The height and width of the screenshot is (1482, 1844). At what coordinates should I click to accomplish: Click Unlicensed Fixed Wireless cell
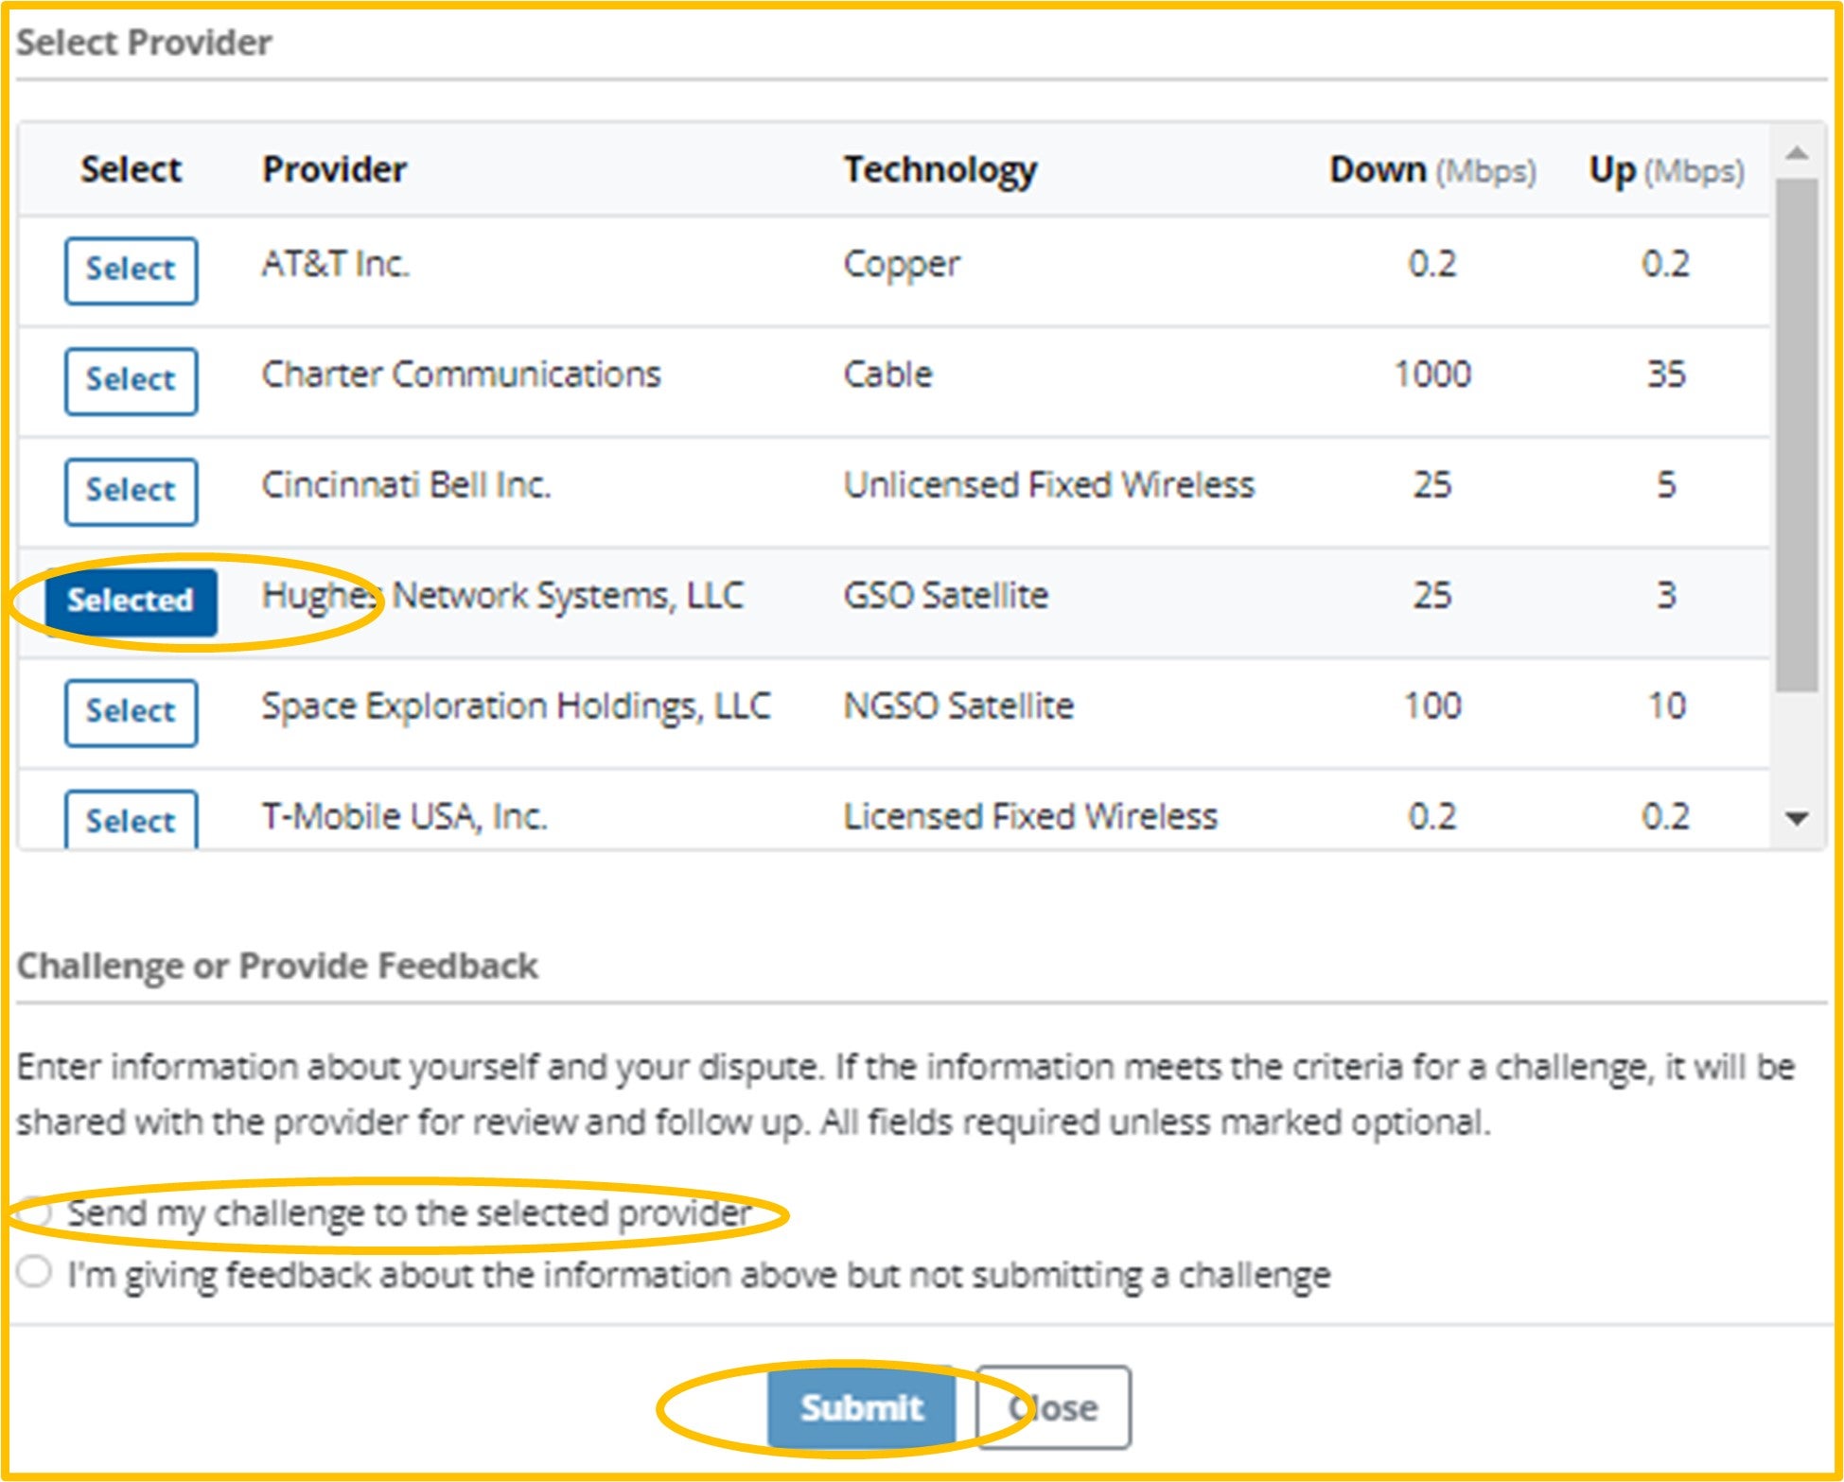(1049, 485)
